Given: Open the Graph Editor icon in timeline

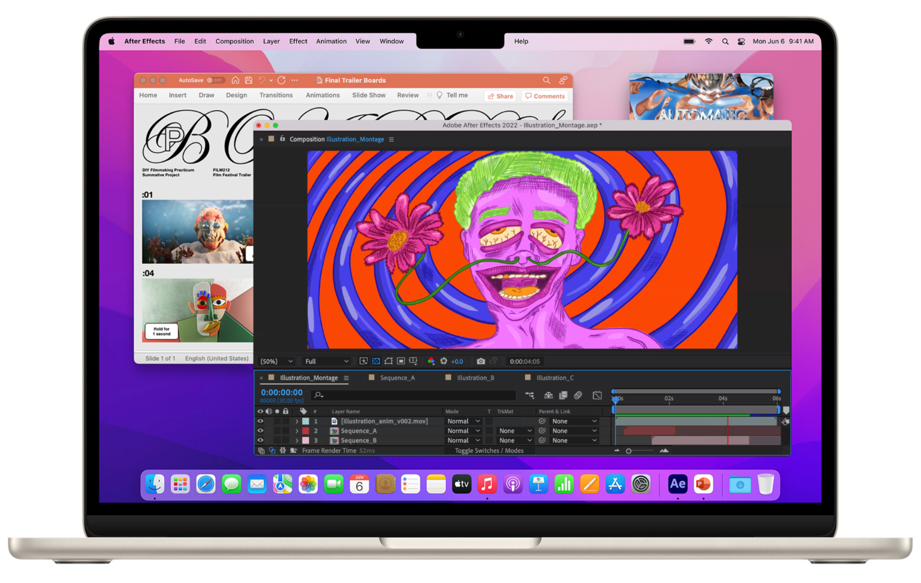Looking at the screenshot, I should [597, 396].
